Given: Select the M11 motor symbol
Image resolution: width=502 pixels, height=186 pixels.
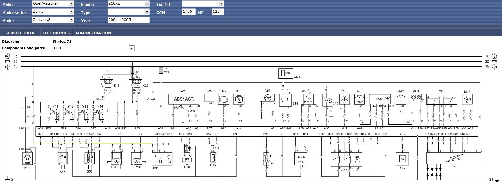Looking at the screenshot, I should pyautogui.click(x=27, y=159).
